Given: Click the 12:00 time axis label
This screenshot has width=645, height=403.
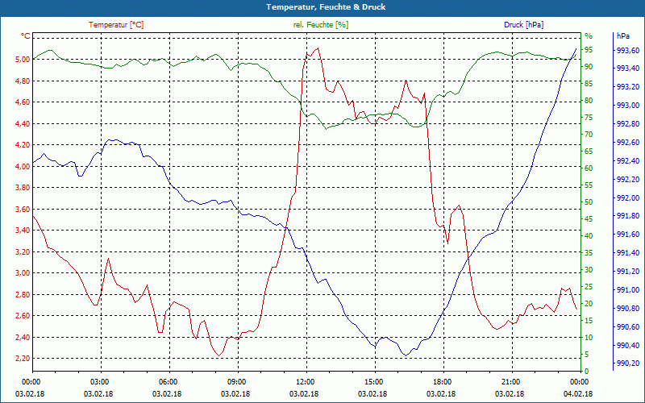Looking at the screenshot, I should (306, 381).
